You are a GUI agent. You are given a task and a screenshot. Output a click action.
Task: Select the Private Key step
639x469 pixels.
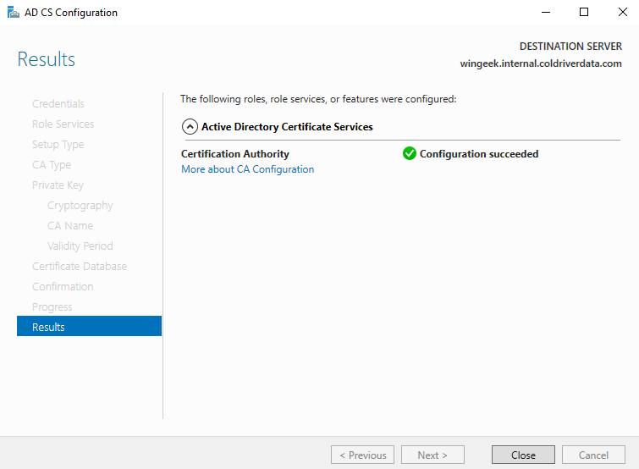coord(58,185)
